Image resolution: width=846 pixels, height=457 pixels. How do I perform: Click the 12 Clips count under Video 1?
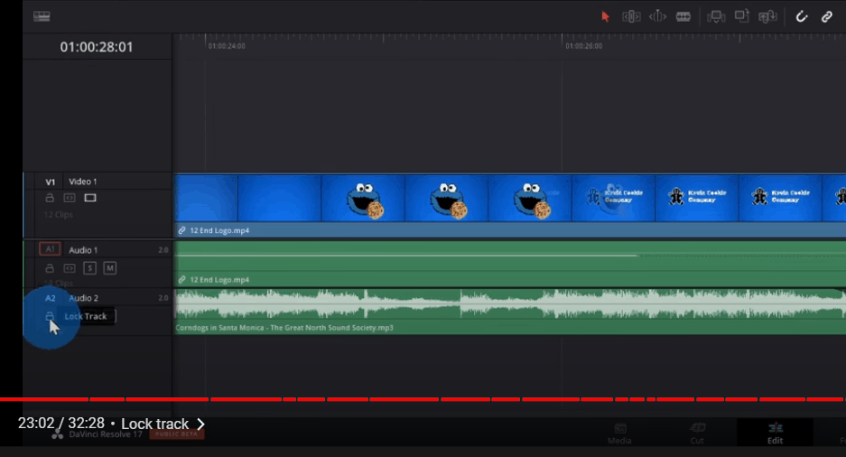pyautogui.click(x=59, y=215)
